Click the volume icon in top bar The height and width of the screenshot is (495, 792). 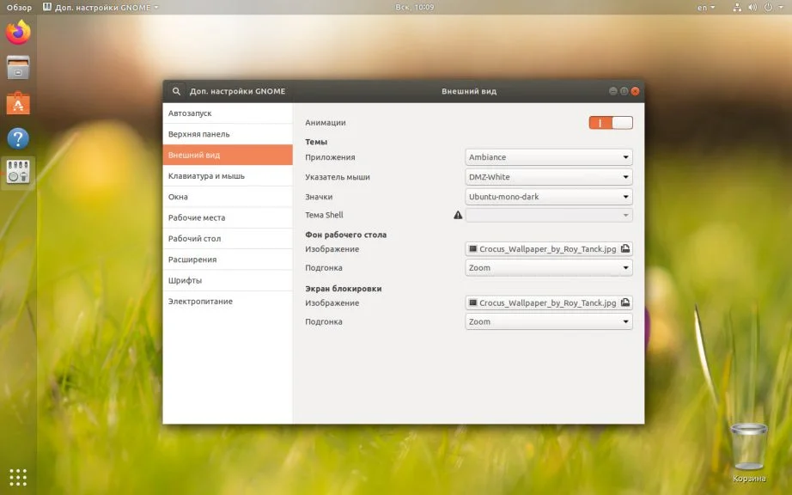click(752, 7)
